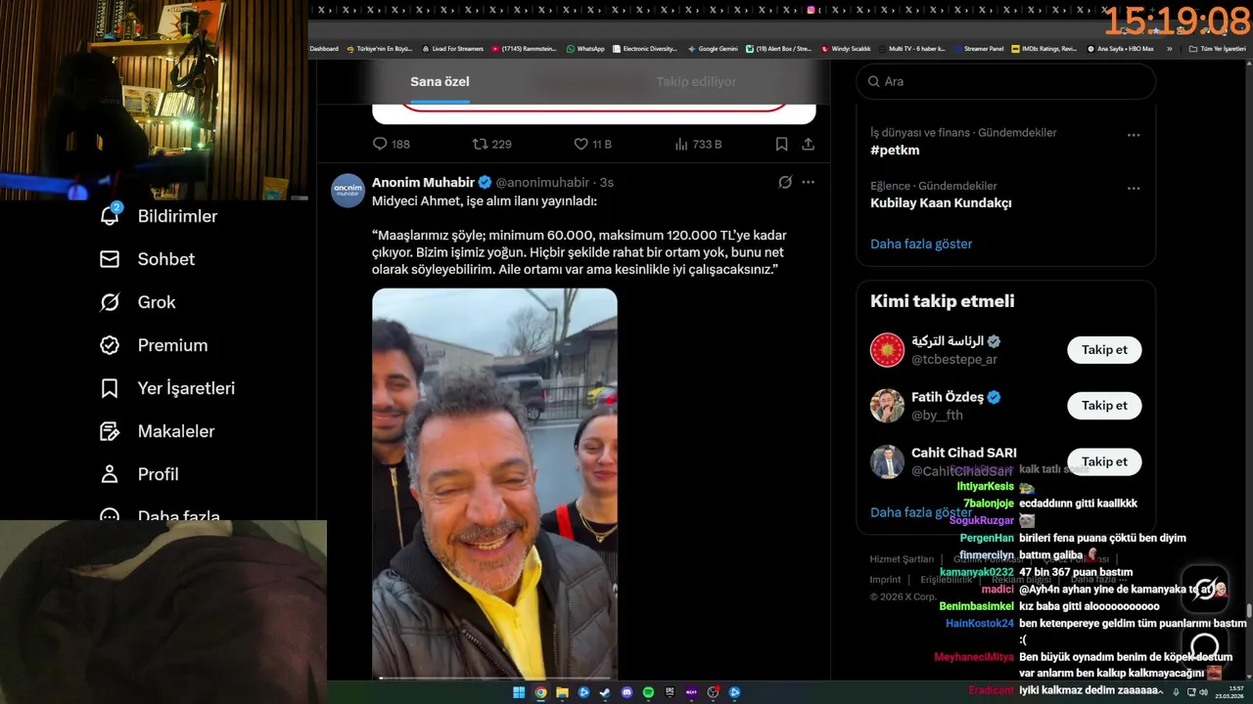This screenshot has height=704, width=1253.
Task: Open Bildirimler notifications bell
Action: 109,215
